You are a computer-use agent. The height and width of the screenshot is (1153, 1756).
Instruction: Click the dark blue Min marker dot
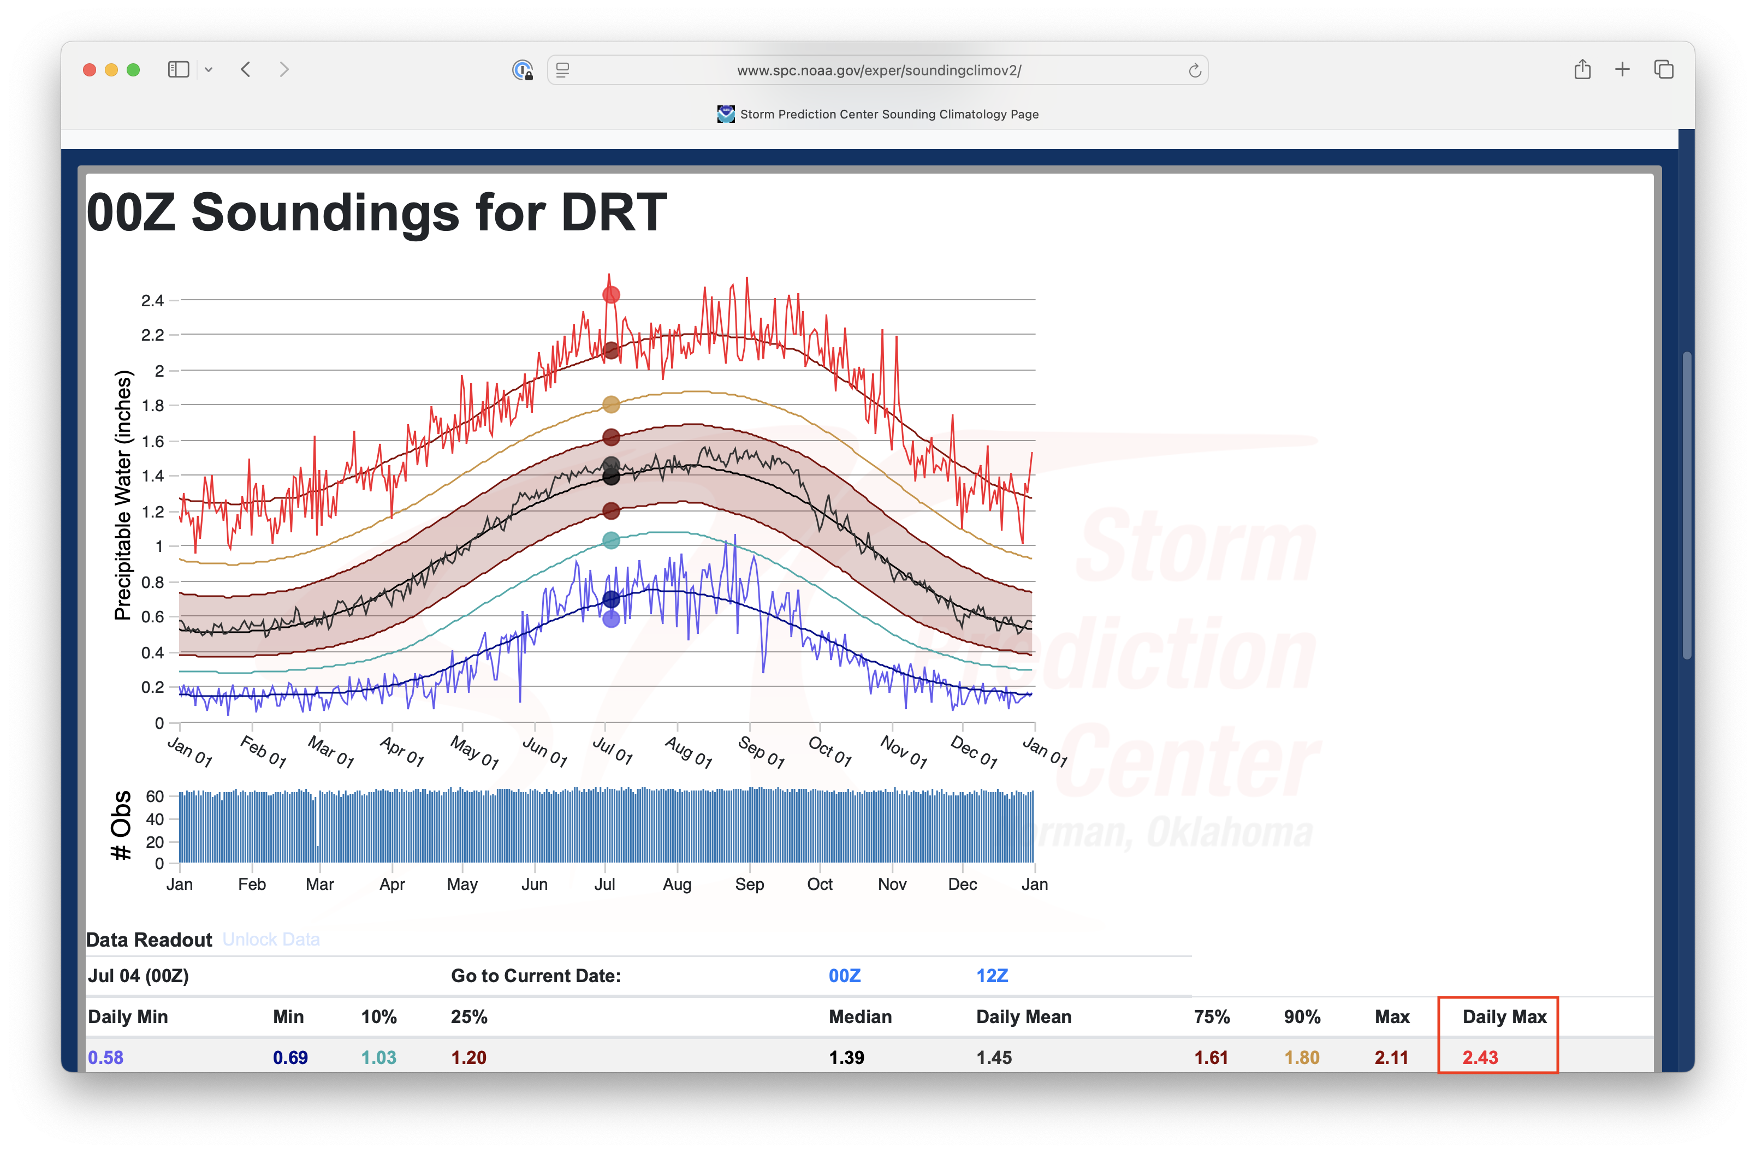click(x=611, y=599)
